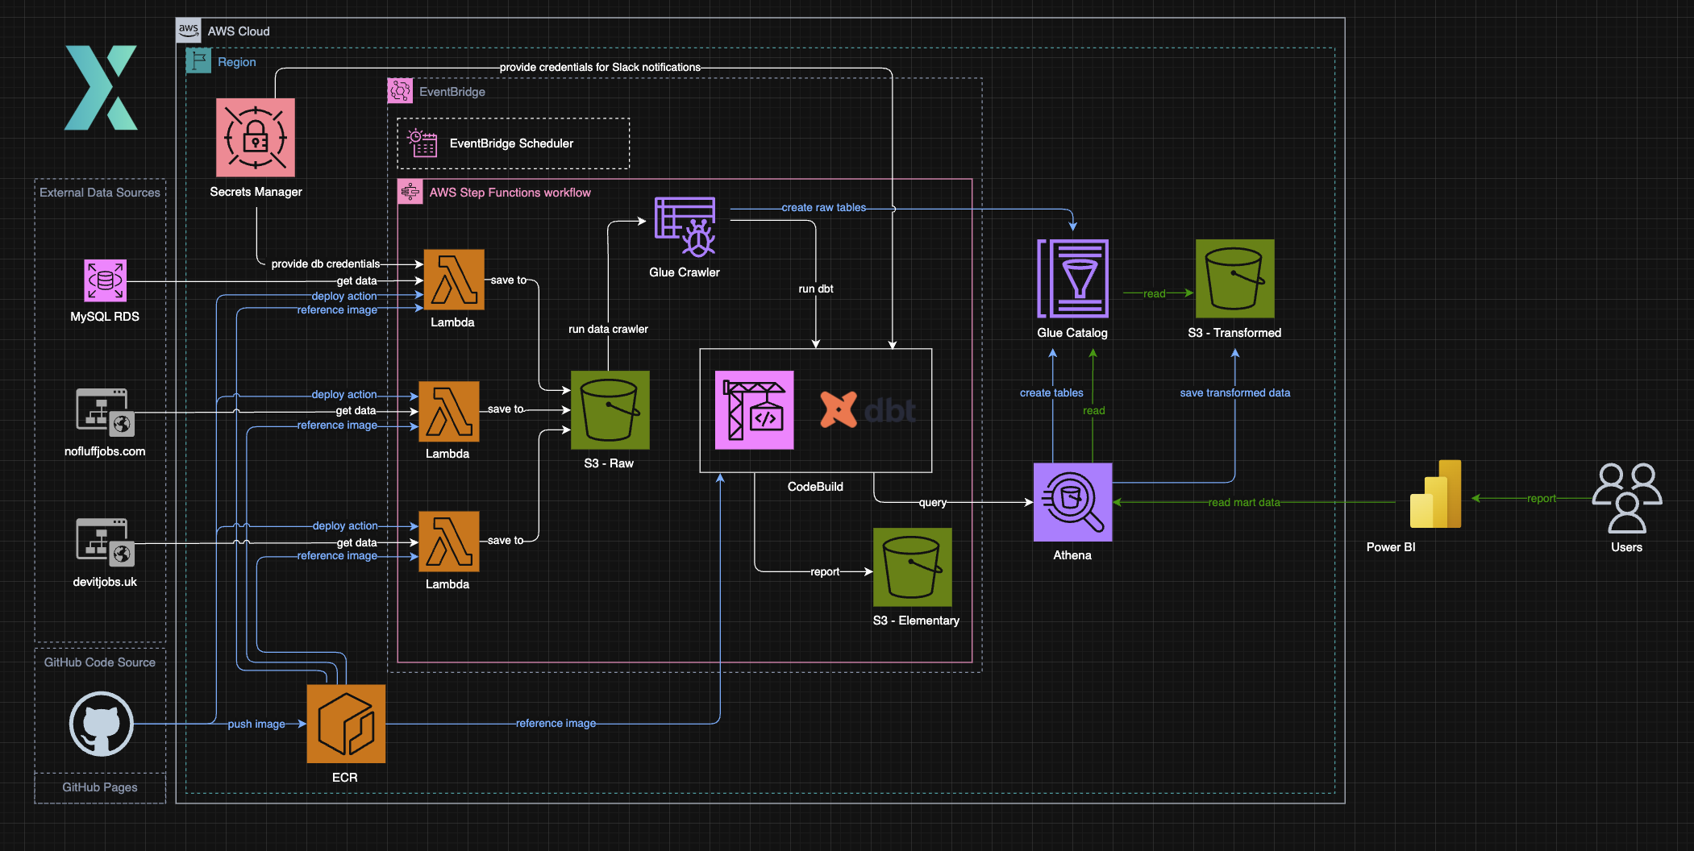Image resolution: width=1694 pixels, height=851 pixels.
Task: Select the 'External Data Sources' label
Action: (x=100, y=193)
